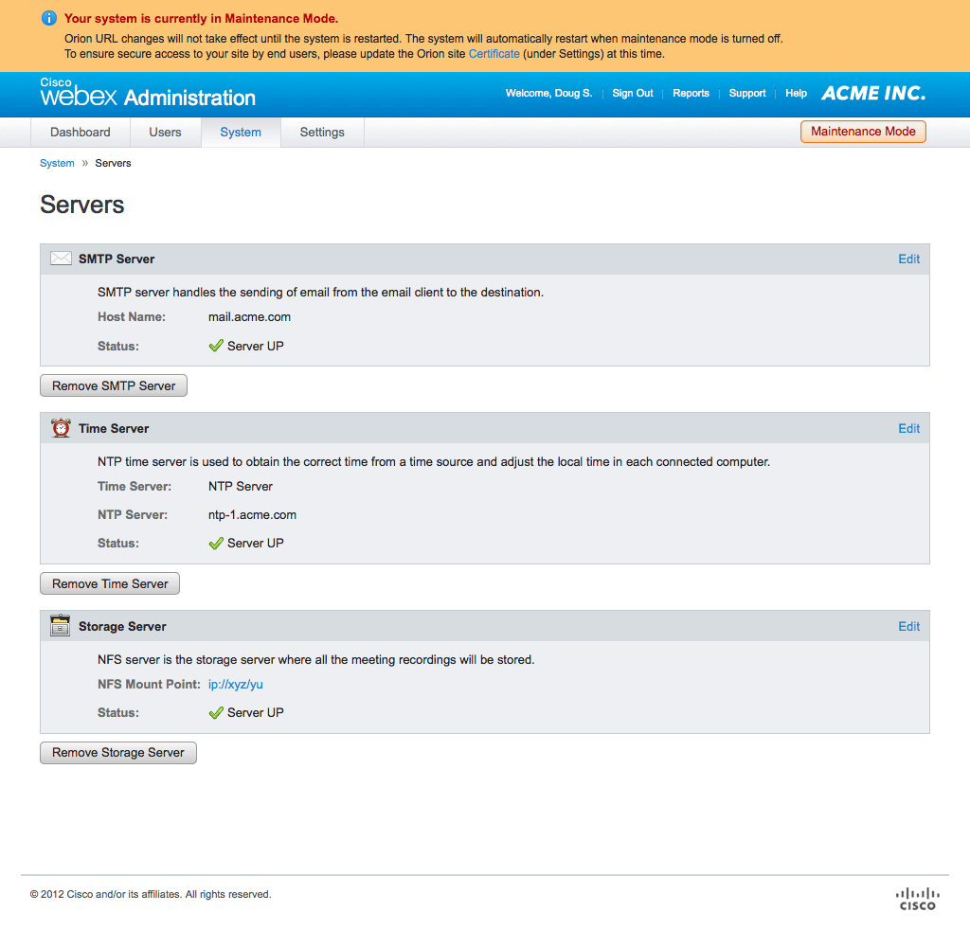Image resolution: width=970 pixels, height=930 pixels.
Task: Click the SMTP Server UP green checkmark
Action: click(216, 346)
